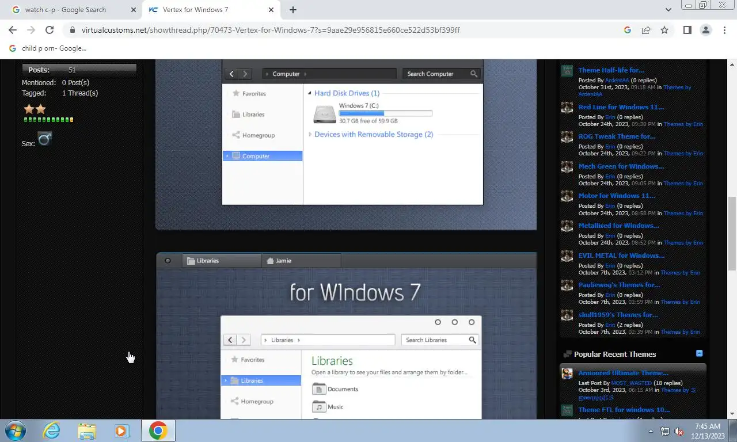737x442 pixels.
Task: Select the Vertex for Windows 7 tab
Action: [x=211, y=10]
